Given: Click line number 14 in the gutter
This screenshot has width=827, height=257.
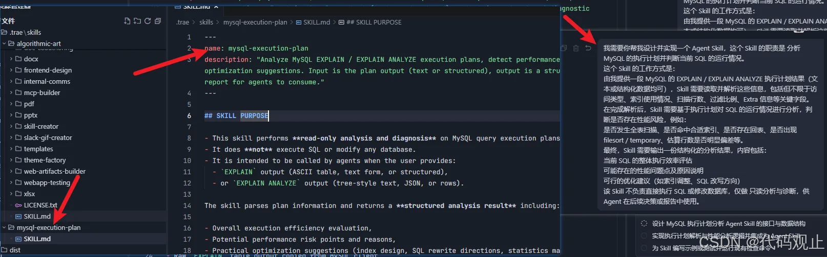Looking at the screenshot, I should point(187,205).
